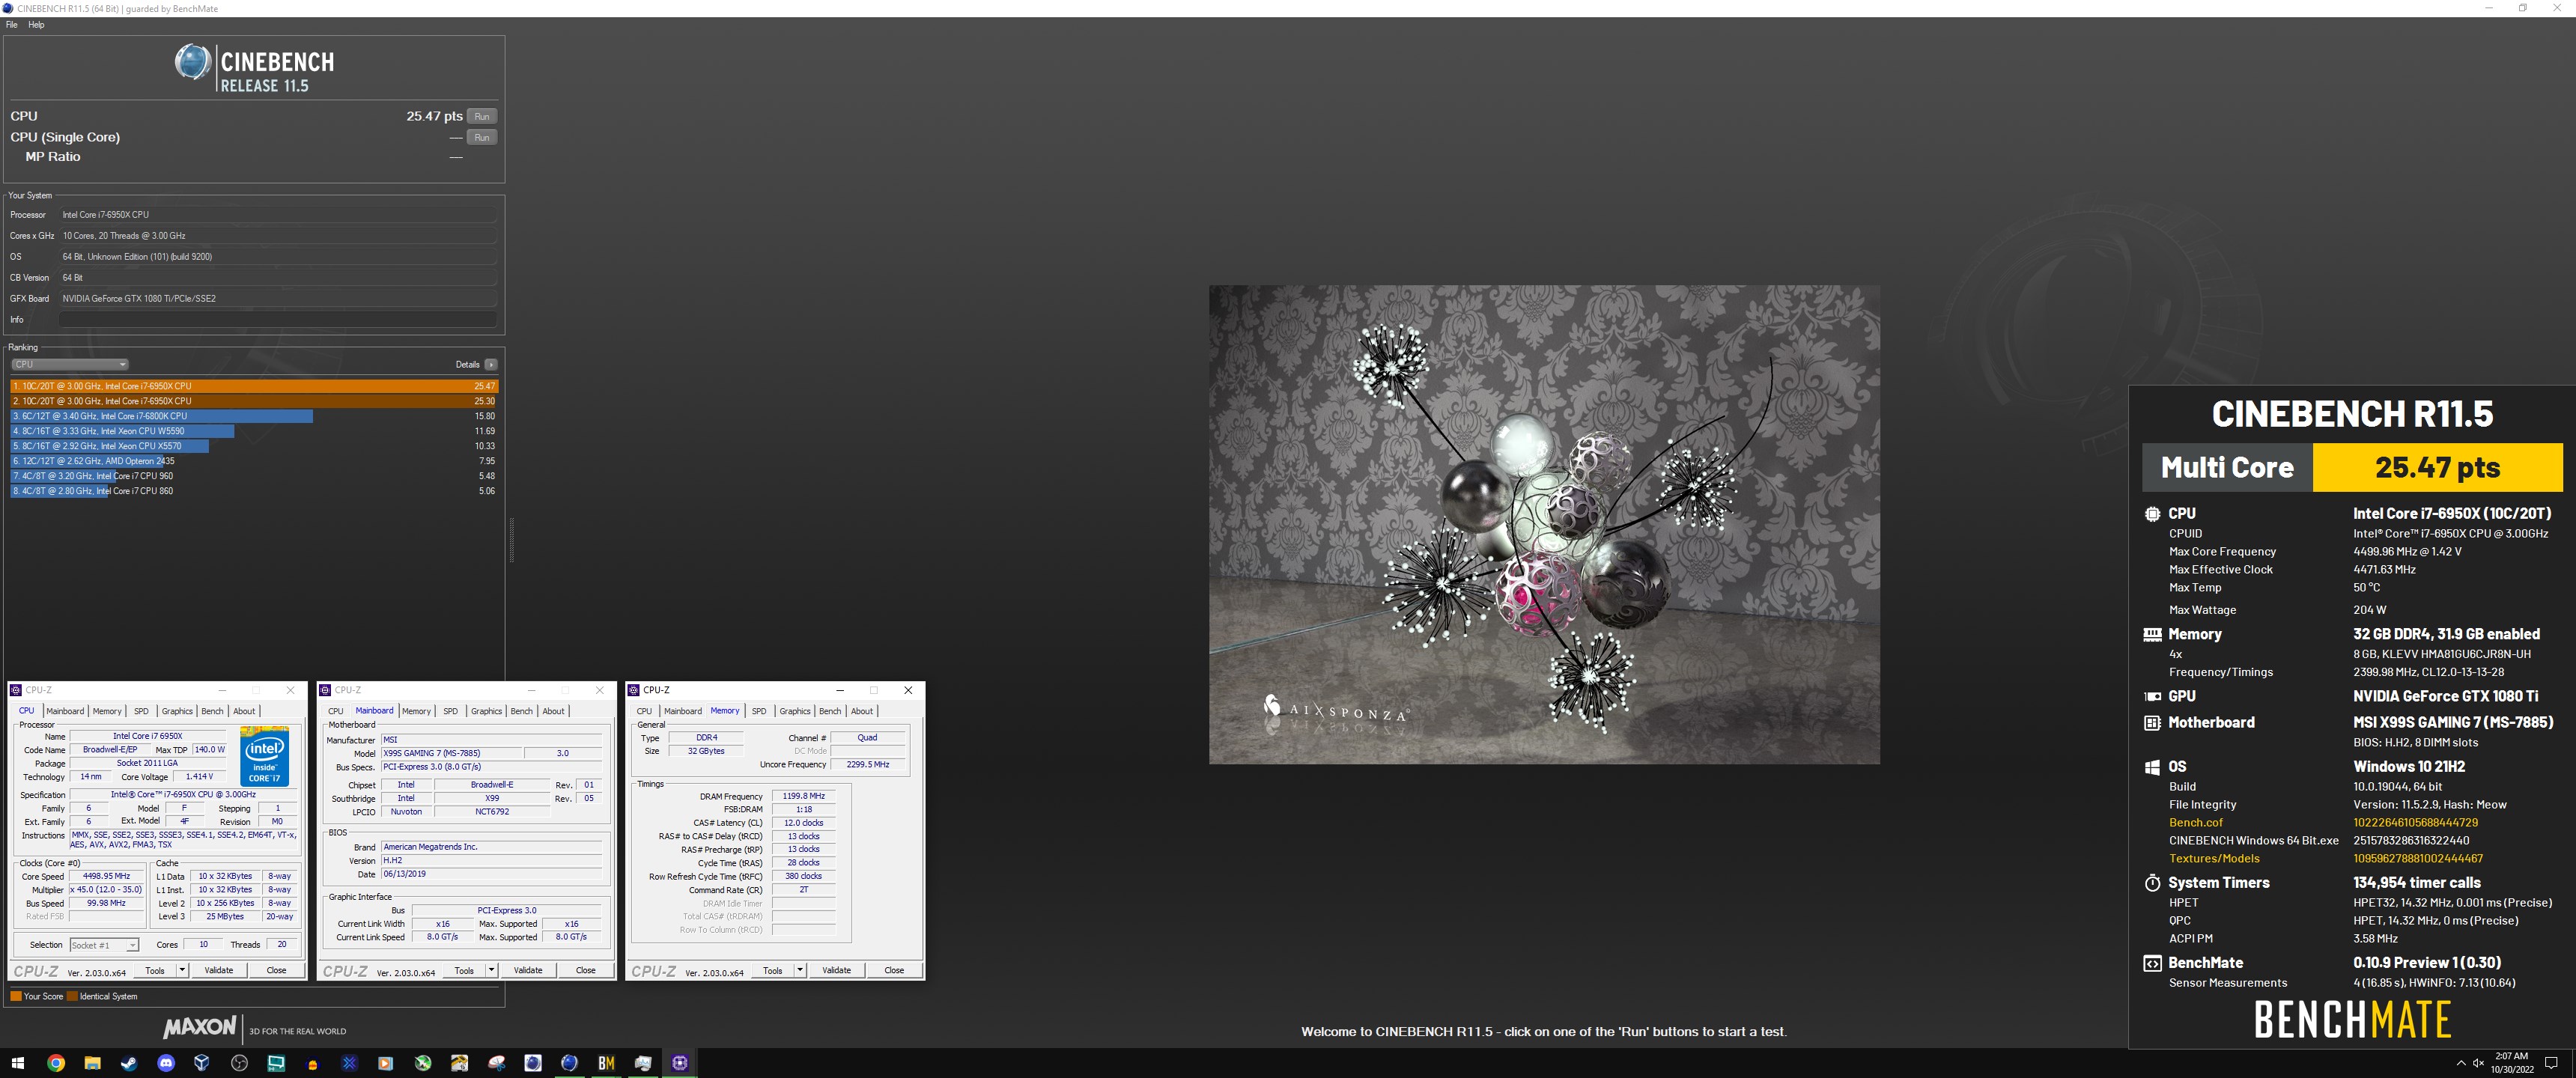Image resolution: width=2576 pixels, height=1078 pixels.
Task: Click the 25.47 pts Multi Core score
Action: (x=2437, y=467)
